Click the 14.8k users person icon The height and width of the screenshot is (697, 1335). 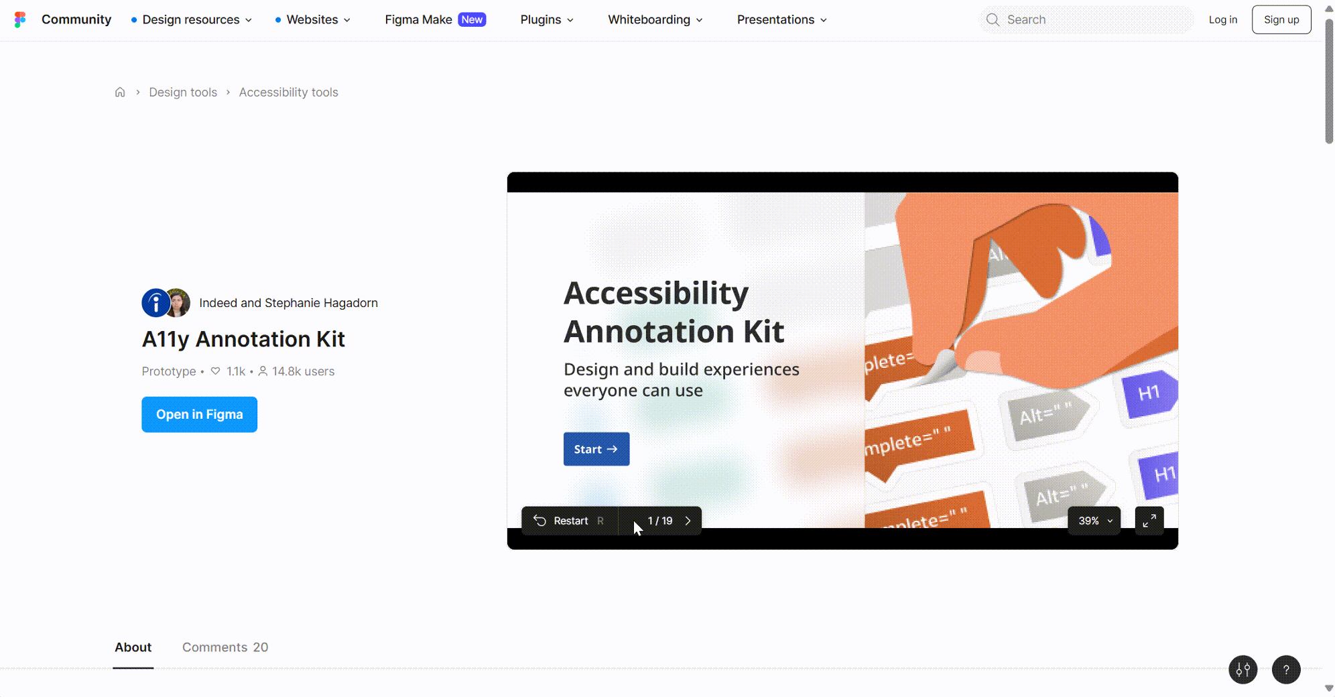[263, 371]
